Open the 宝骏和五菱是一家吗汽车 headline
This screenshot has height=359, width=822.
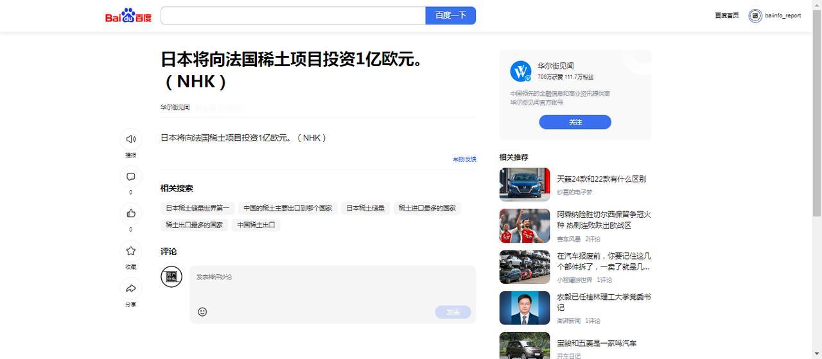(x=597, y=344)
